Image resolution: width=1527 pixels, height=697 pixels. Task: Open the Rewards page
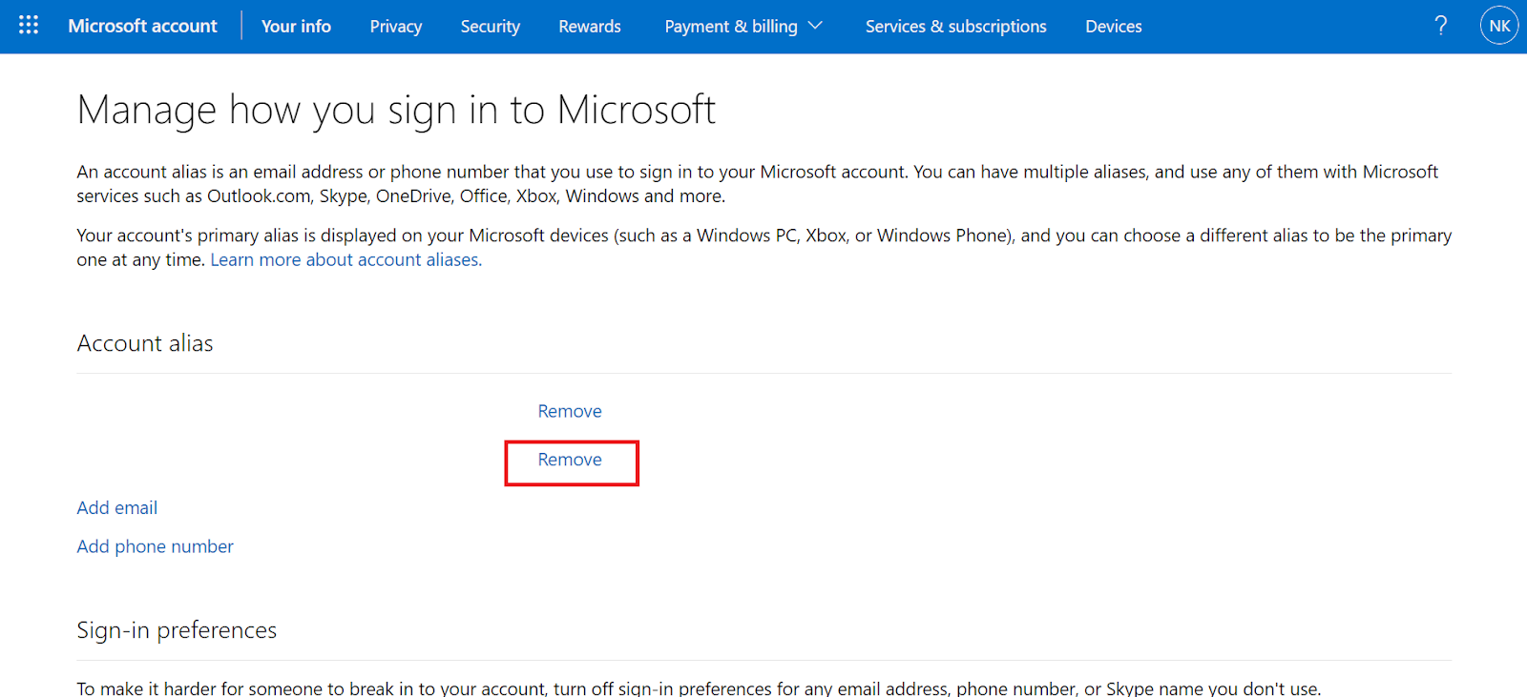coord(589,26)
